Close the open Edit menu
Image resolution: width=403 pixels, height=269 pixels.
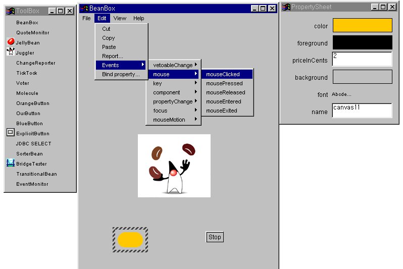coord(102,18)
